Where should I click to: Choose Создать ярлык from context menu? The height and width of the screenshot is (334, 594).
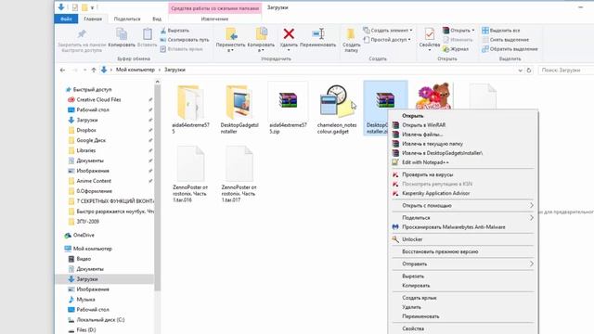pos(462,298)
